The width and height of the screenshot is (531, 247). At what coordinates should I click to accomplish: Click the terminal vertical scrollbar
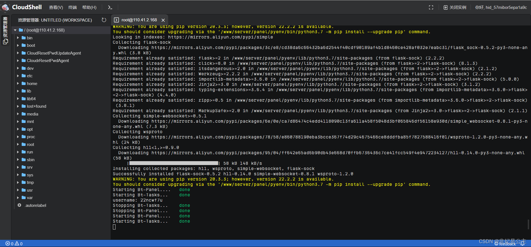coord(529,224)
